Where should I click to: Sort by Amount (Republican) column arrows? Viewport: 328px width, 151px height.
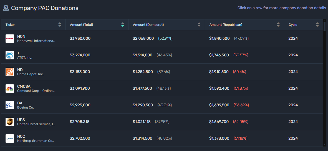278,25
